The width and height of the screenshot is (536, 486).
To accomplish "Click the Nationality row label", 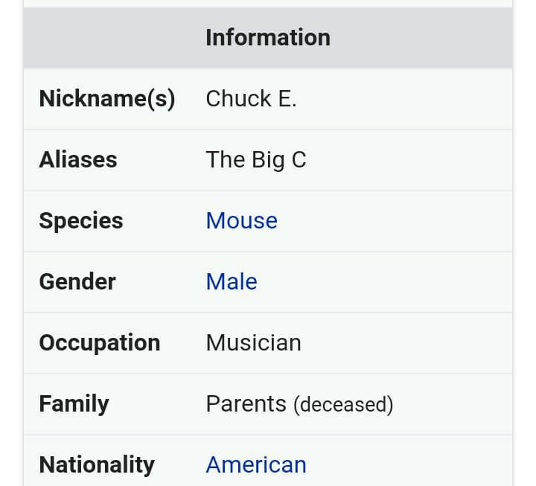I will click(x=97, y=465).
